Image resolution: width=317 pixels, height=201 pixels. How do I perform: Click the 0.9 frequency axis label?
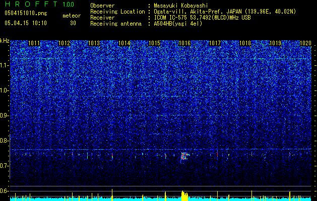5,116
